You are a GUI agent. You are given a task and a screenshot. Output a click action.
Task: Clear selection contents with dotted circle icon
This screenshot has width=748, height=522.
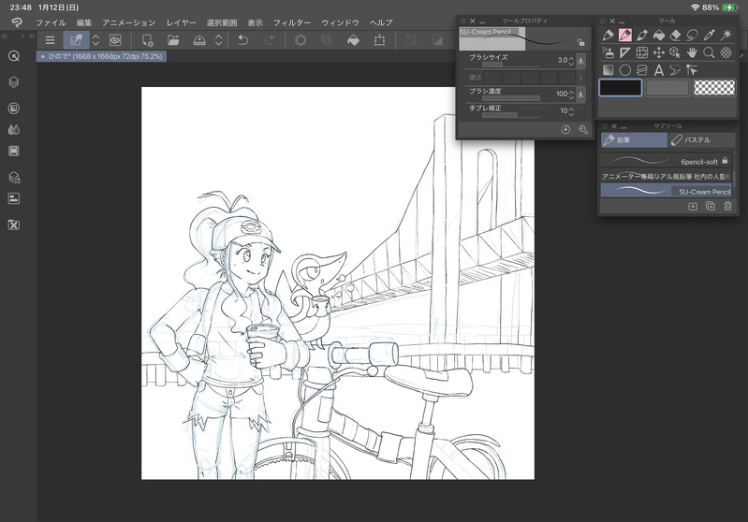(x=301, y=40)
